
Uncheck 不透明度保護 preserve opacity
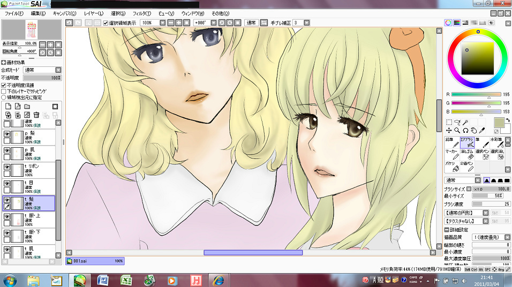4,85
